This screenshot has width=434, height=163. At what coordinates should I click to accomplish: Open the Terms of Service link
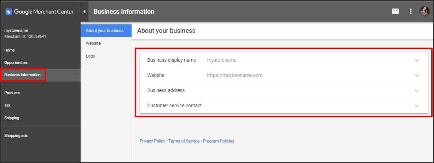(184, 141)
